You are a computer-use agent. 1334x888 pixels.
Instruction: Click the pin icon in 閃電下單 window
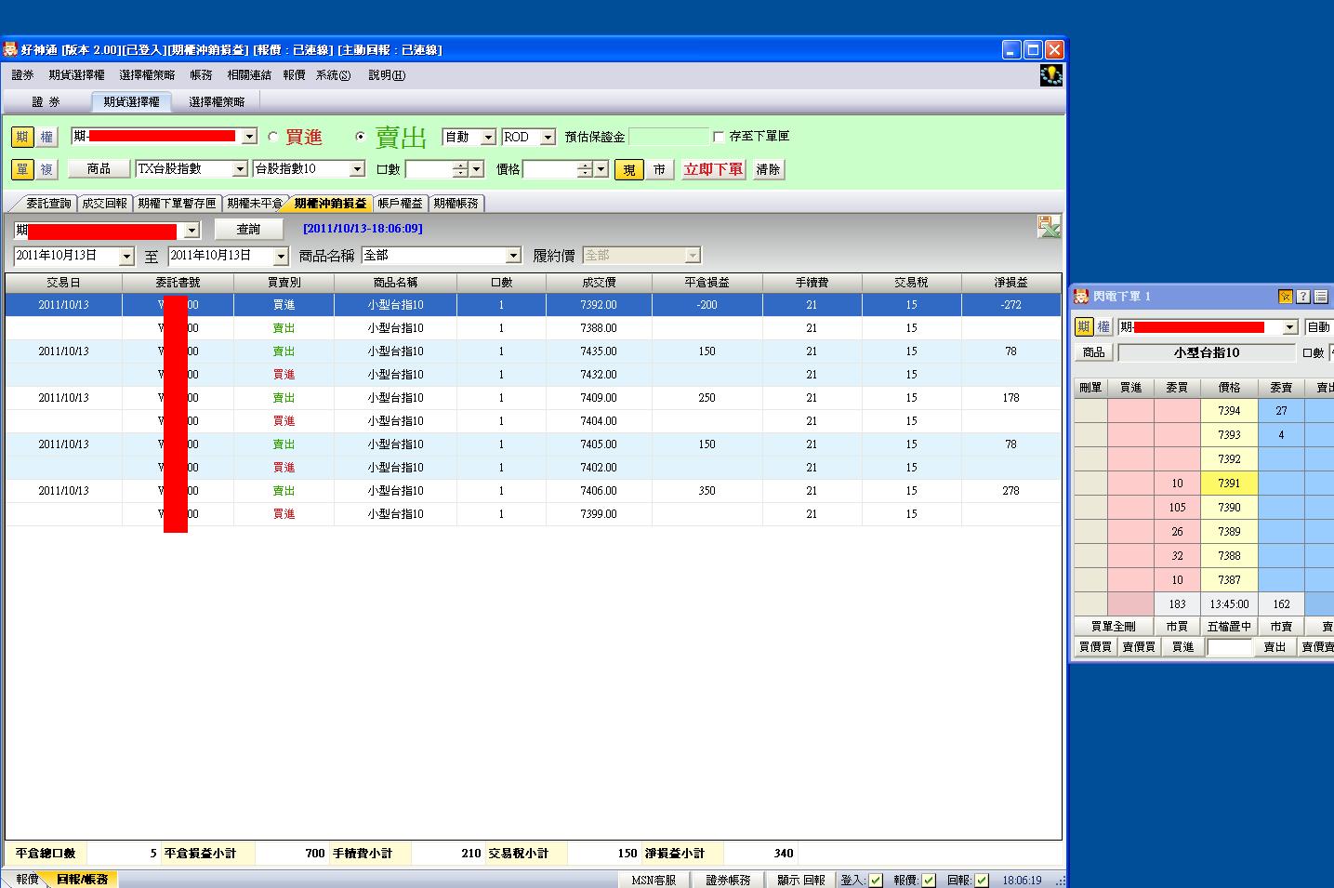1286,297
